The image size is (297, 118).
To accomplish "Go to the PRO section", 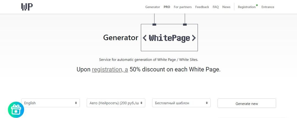I will coord(167,7).
